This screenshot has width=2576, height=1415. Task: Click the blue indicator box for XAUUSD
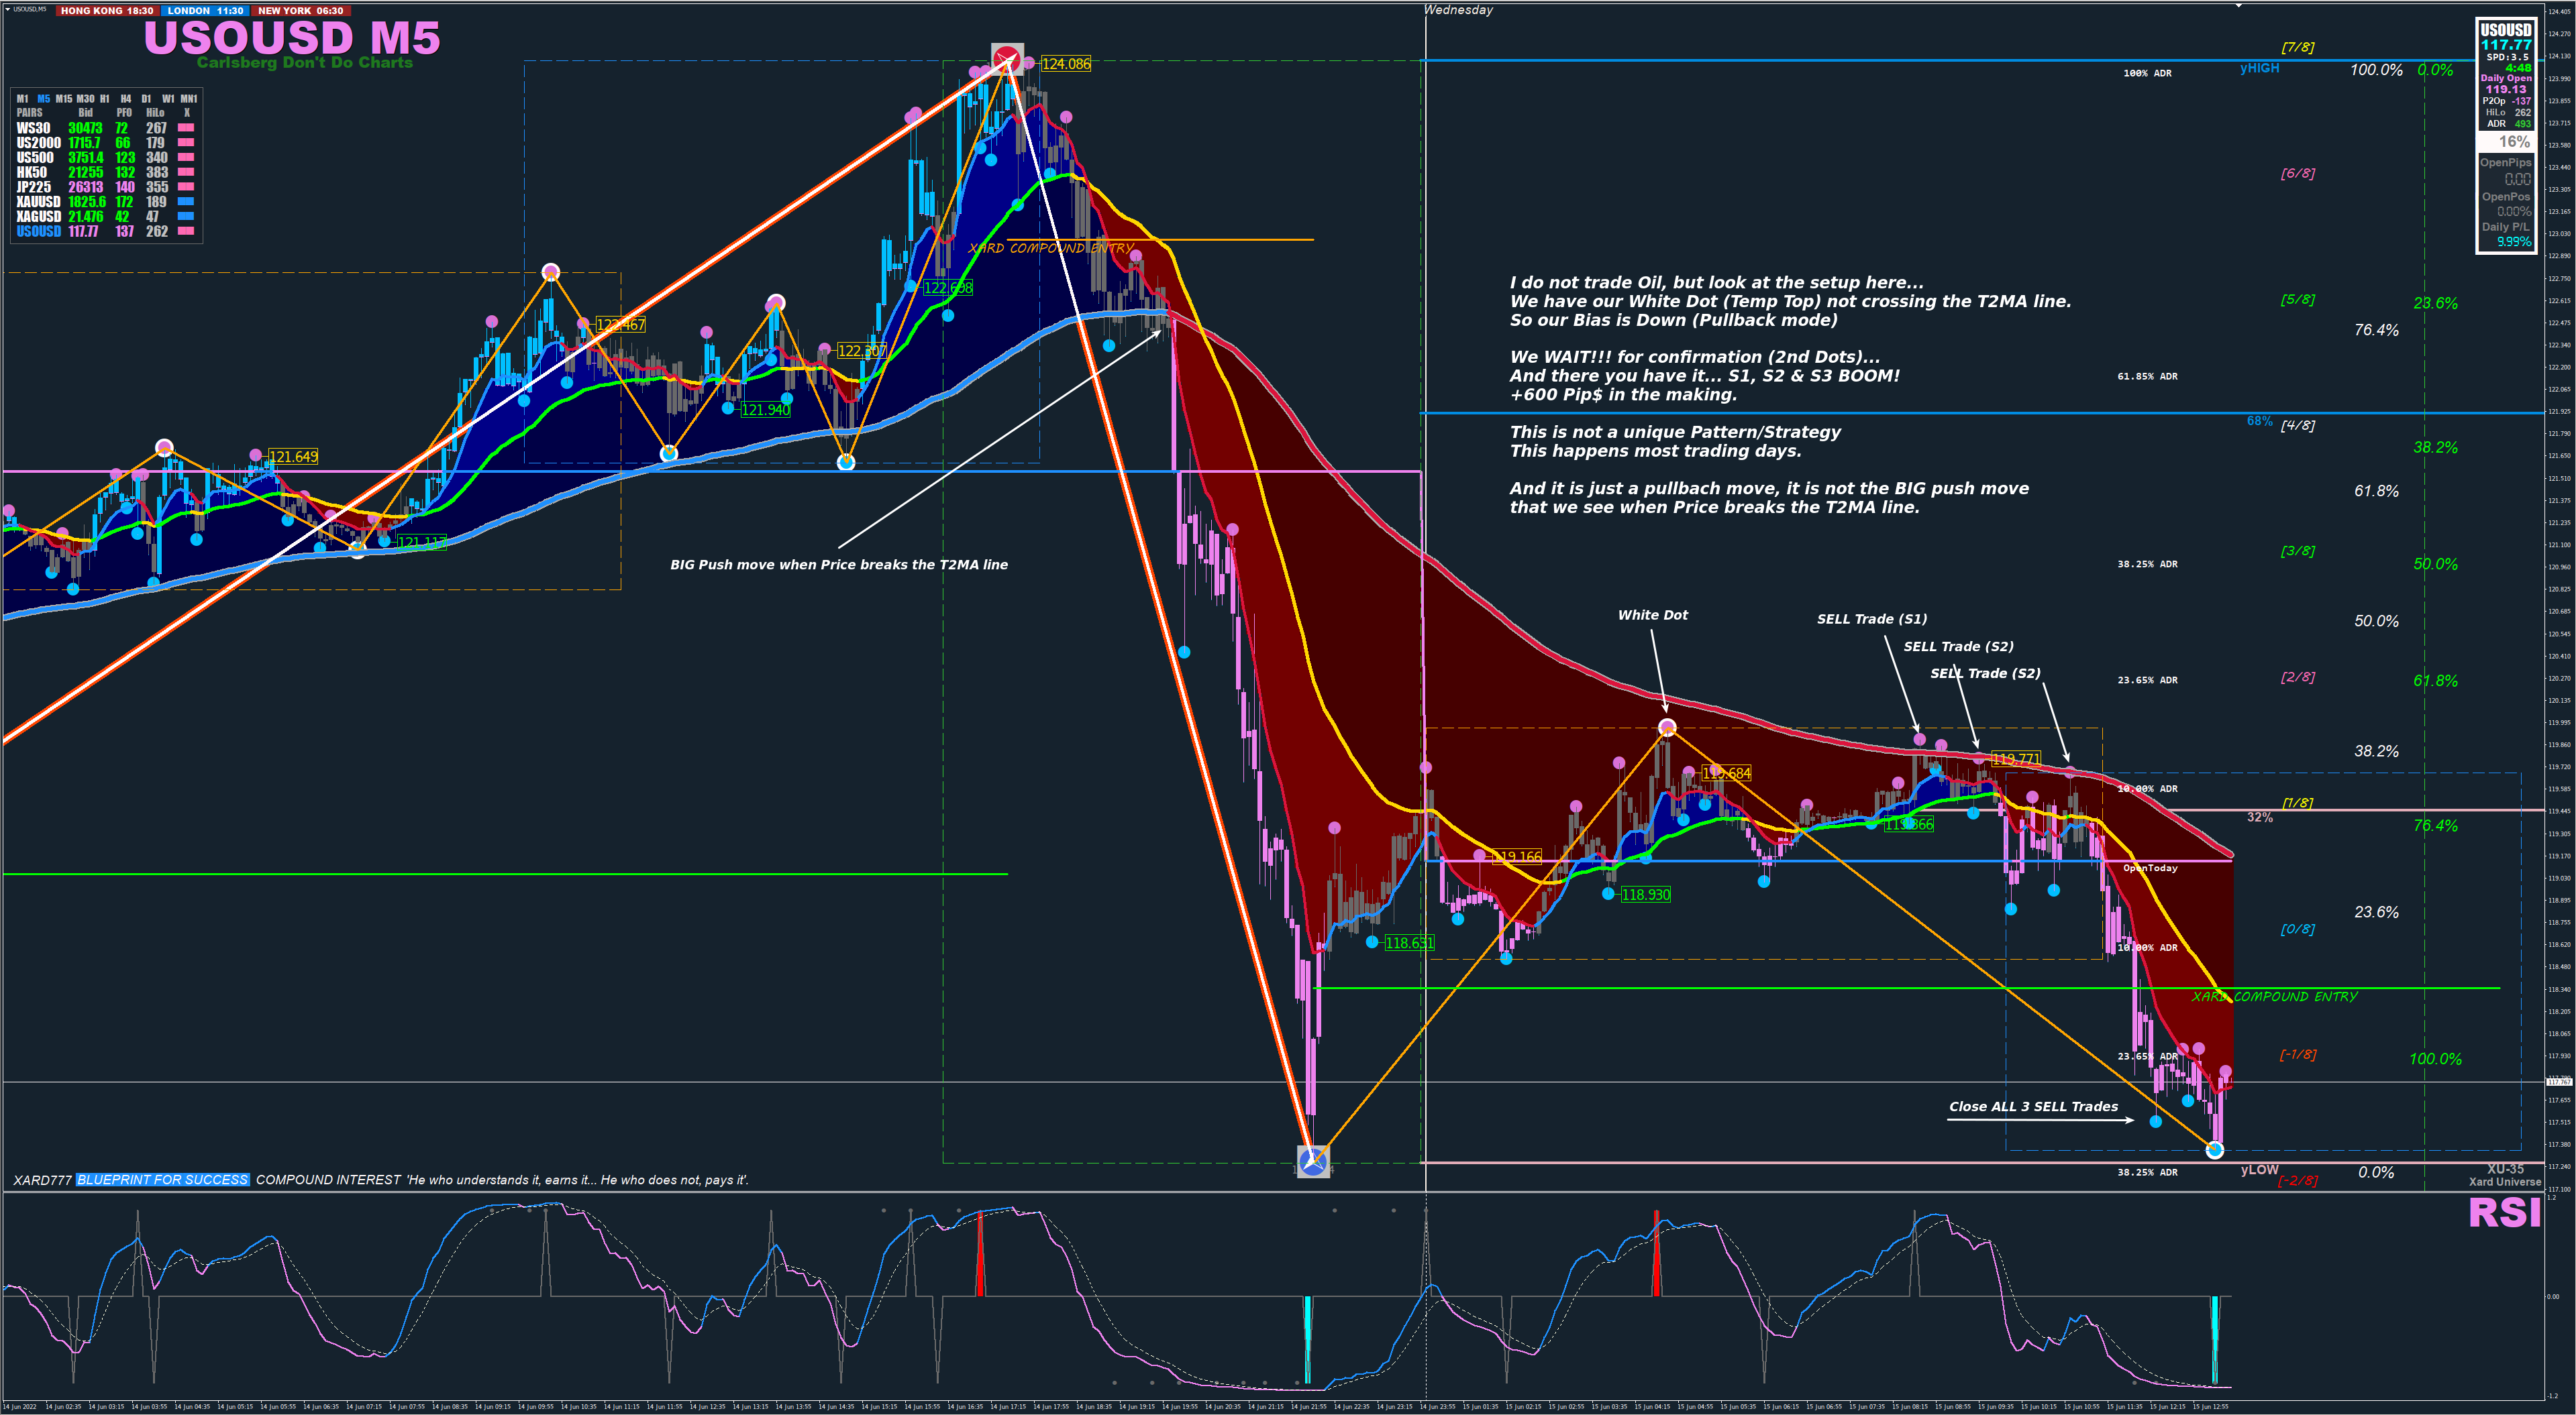pos(186,202)
